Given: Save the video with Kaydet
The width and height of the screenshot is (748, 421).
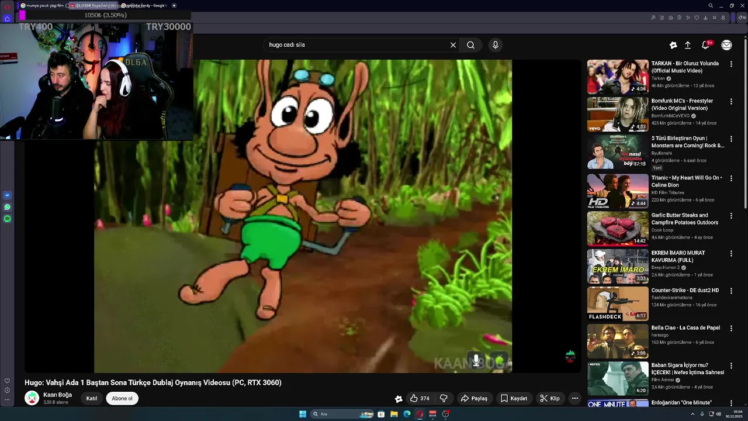Looking at the screenshot, I should (x=514, y=398).
